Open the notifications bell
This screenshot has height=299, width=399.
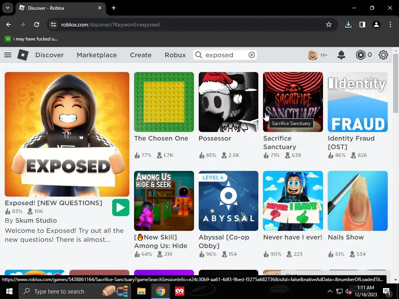[x=341, y=55]
